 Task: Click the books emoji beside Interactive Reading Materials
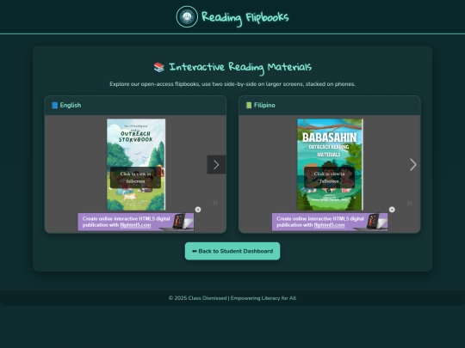[159, 67]
